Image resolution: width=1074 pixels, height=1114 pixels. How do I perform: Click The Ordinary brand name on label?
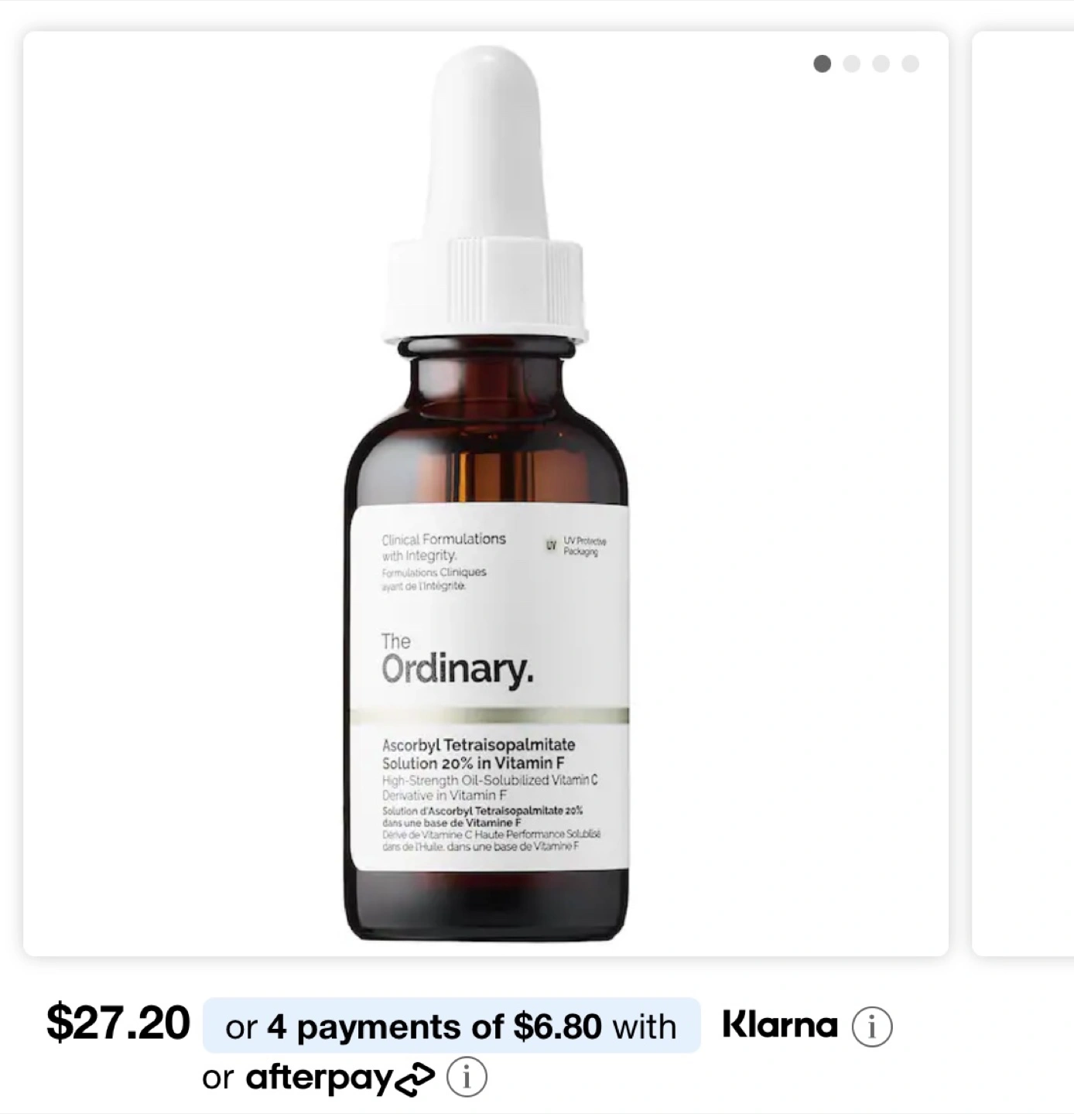457,660
